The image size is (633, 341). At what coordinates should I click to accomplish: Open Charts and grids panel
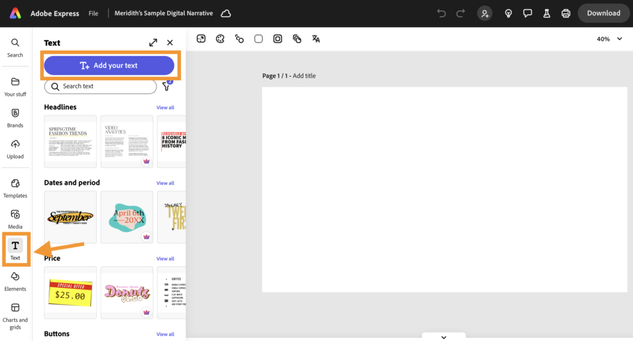15,316
